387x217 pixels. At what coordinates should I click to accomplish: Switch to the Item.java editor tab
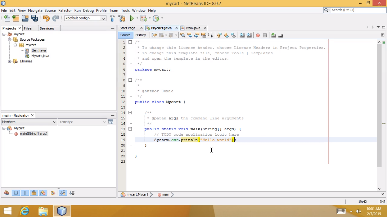[x=194, y=28]
